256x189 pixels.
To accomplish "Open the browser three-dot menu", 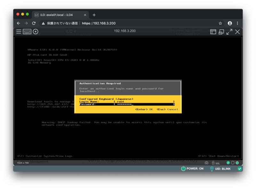I will (x=237, y=23).
